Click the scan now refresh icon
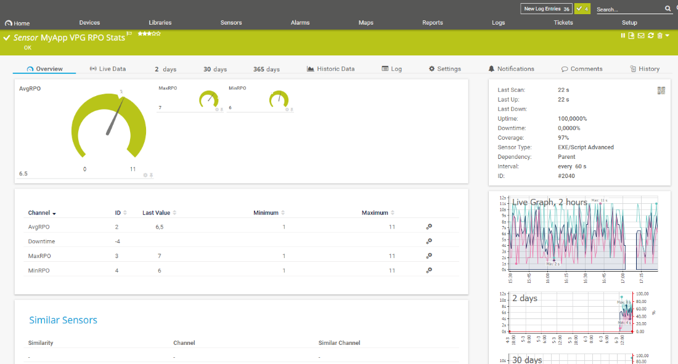Viewport: 678px width, 364px height. point(651,36)
